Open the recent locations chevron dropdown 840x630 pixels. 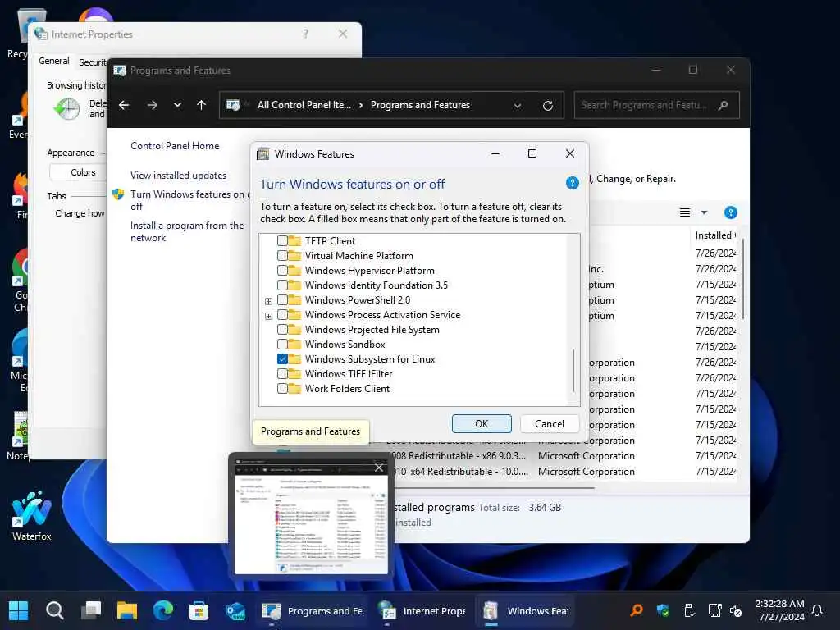[x=177, y=105]
